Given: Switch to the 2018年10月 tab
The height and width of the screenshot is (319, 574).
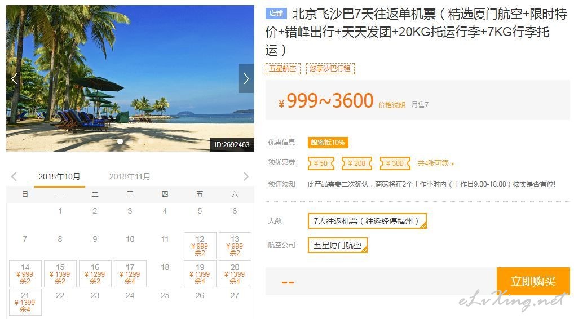Looking at the screenshot, I should coord(59,177).
